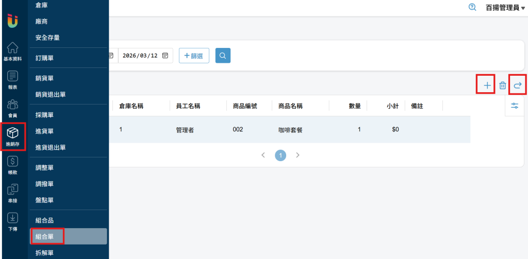This screenshot has width=528, height=259.
Task: Click the 咖啡套餐 table row
Action: [290, 130]
